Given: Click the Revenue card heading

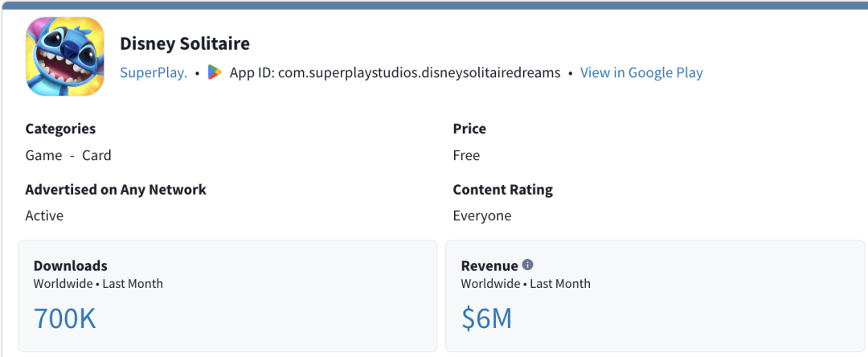Looking at the screenshot, I should click(x=489, y=265).
